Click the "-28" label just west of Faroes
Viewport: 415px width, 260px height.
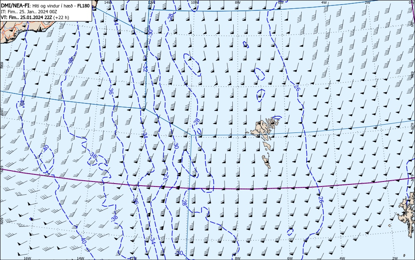[196, 121]
